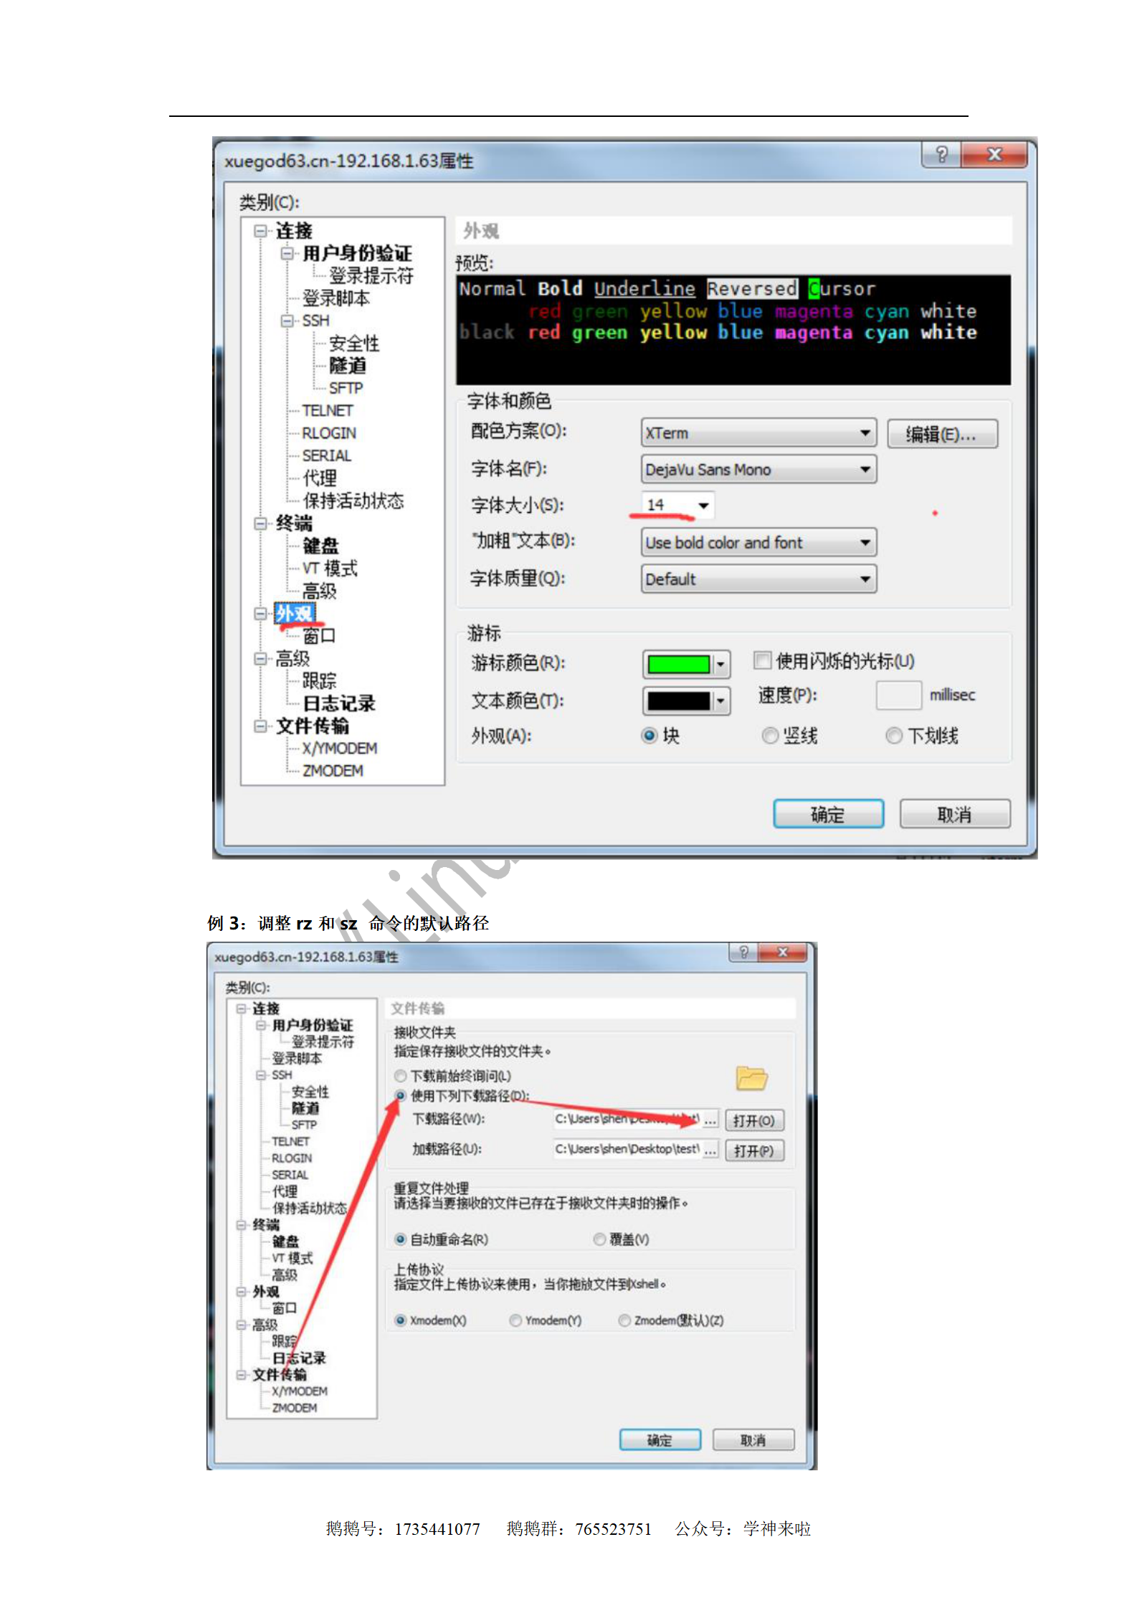This screenshot has width=1137, height=1608.
Task: Choose 自动重命名 for duplicate files
Action: pyautogui.click(x=401, y=1239)
